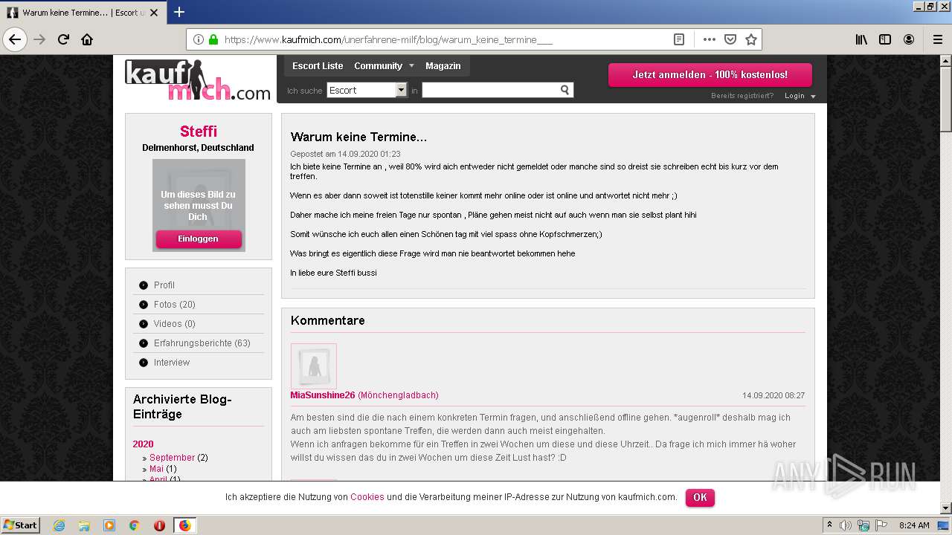
Task: Click the Steffi profile name
Action: [x=199, y=132]
